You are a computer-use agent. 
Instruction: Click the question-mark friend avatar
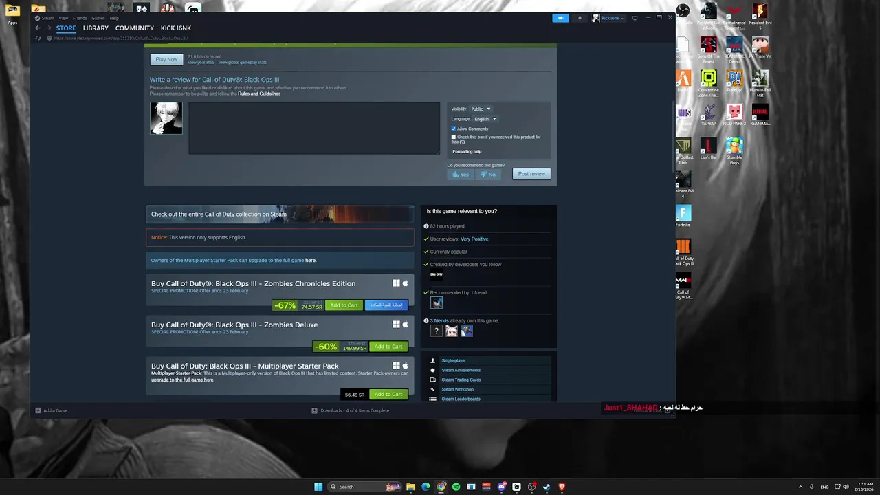click(437, 331)
